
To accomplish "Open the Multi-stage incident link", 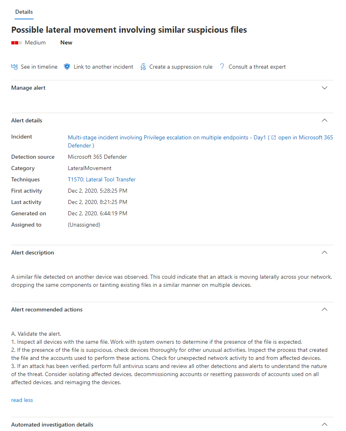I will pos(167,137).
